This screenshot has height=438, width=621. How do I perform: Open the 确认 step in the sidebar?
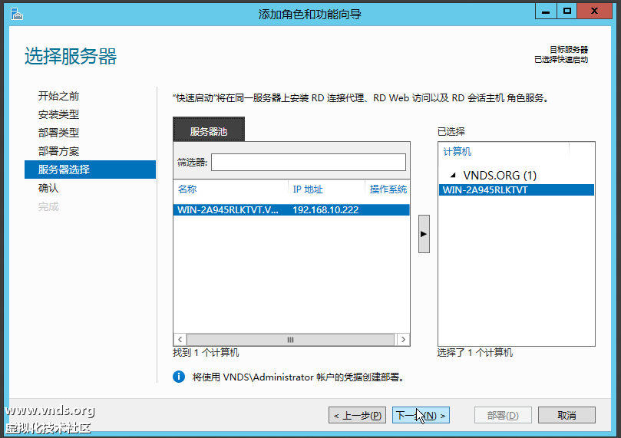point(48,188)
